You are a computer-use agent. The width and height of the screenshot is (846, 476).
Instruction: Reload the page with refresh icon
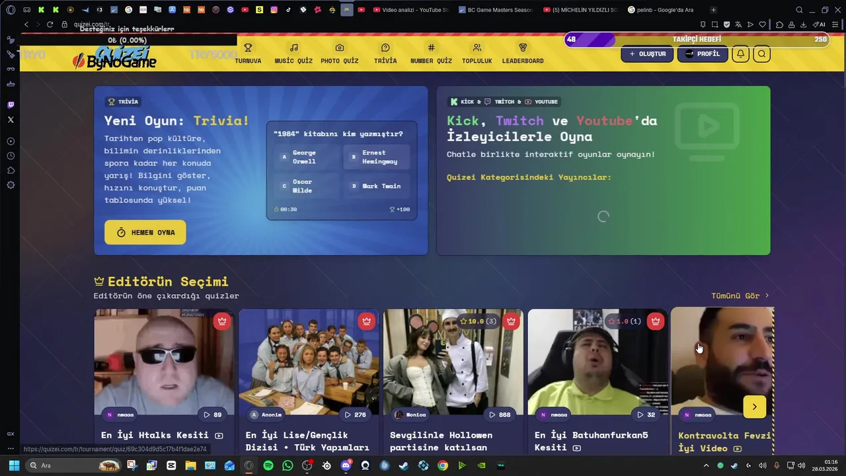point(50,24)
